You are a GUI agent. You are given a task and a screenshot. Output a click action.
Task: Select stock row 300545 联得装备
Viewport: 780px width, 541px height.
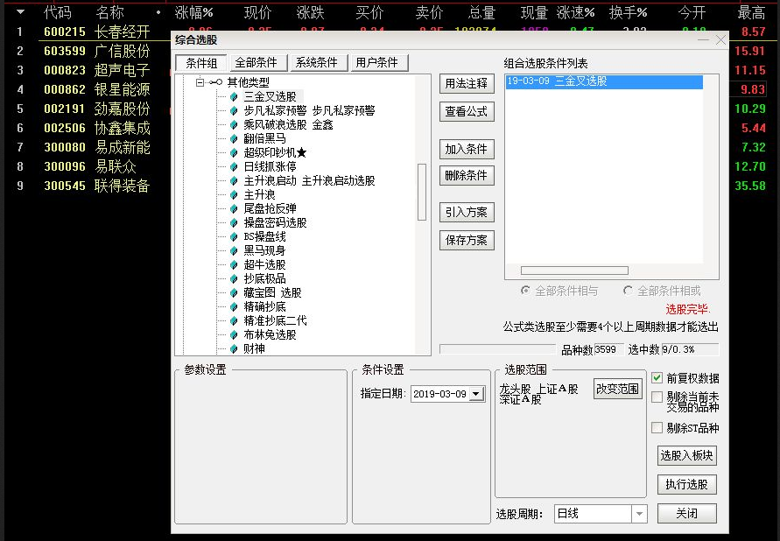87,186
